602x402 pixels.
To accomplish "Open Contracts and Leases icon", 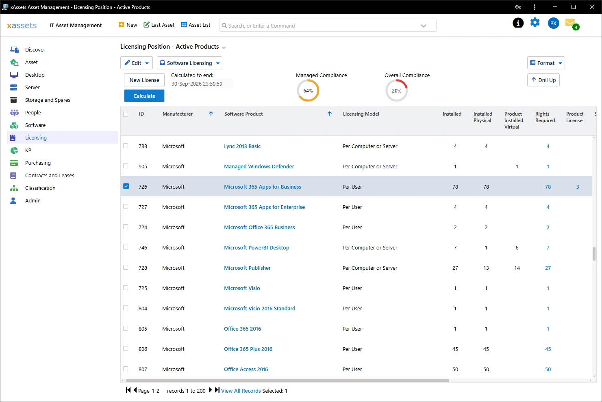I will pos(13,176).
